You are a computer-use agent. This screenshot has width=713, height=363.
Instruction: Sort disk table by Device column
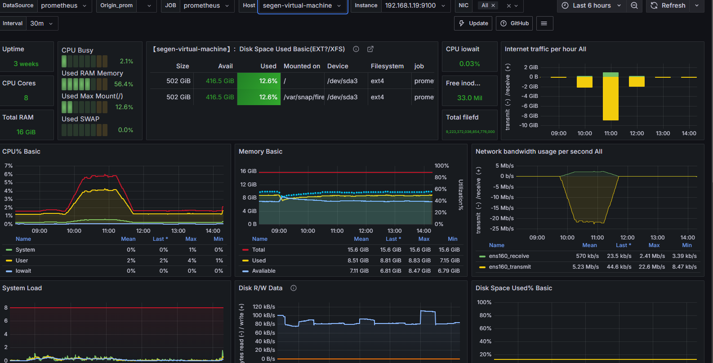point(338,66)
